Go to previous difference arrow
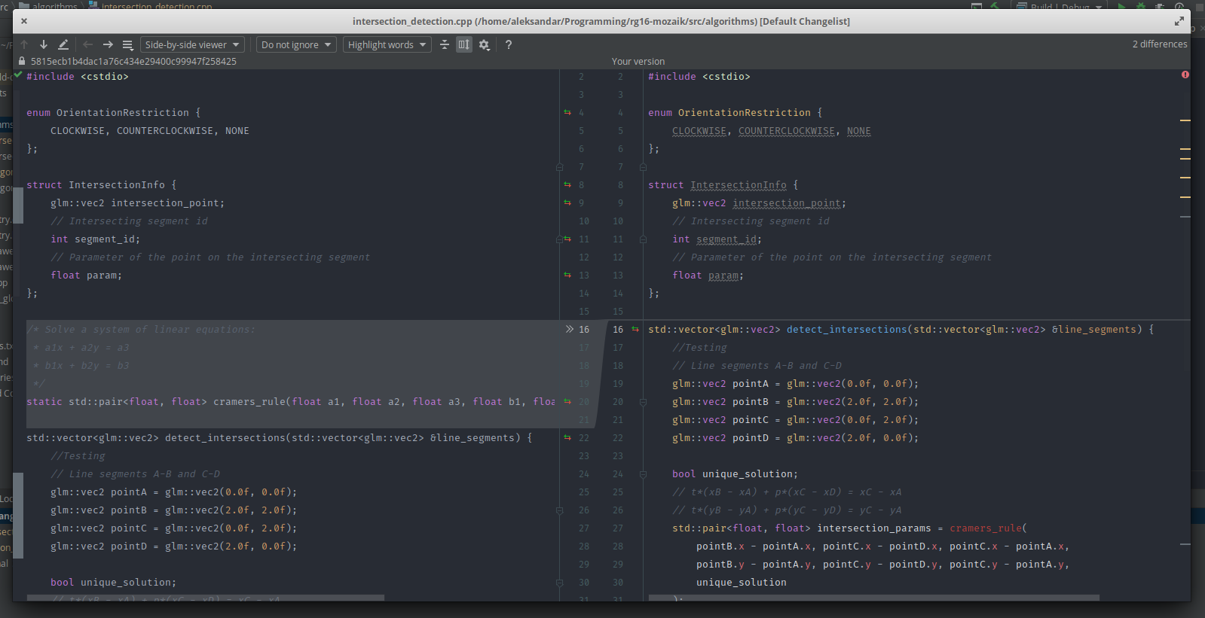Viewport: 1205px width, 618px height. tap(24, 45)
